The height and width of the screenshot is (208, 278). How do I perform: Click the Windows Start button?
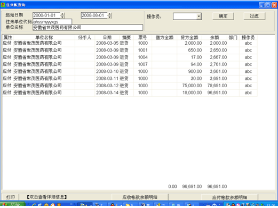(12, 204)
